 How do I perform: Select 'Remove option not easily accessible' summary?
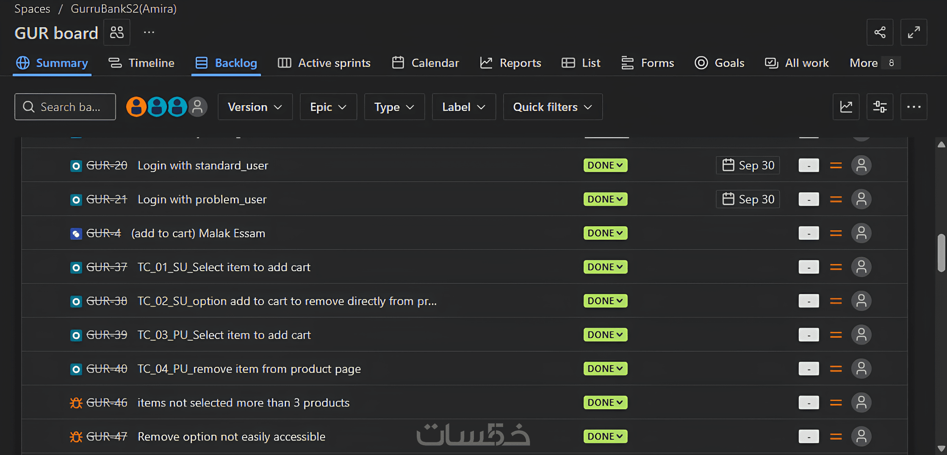[x=232, y=437]
